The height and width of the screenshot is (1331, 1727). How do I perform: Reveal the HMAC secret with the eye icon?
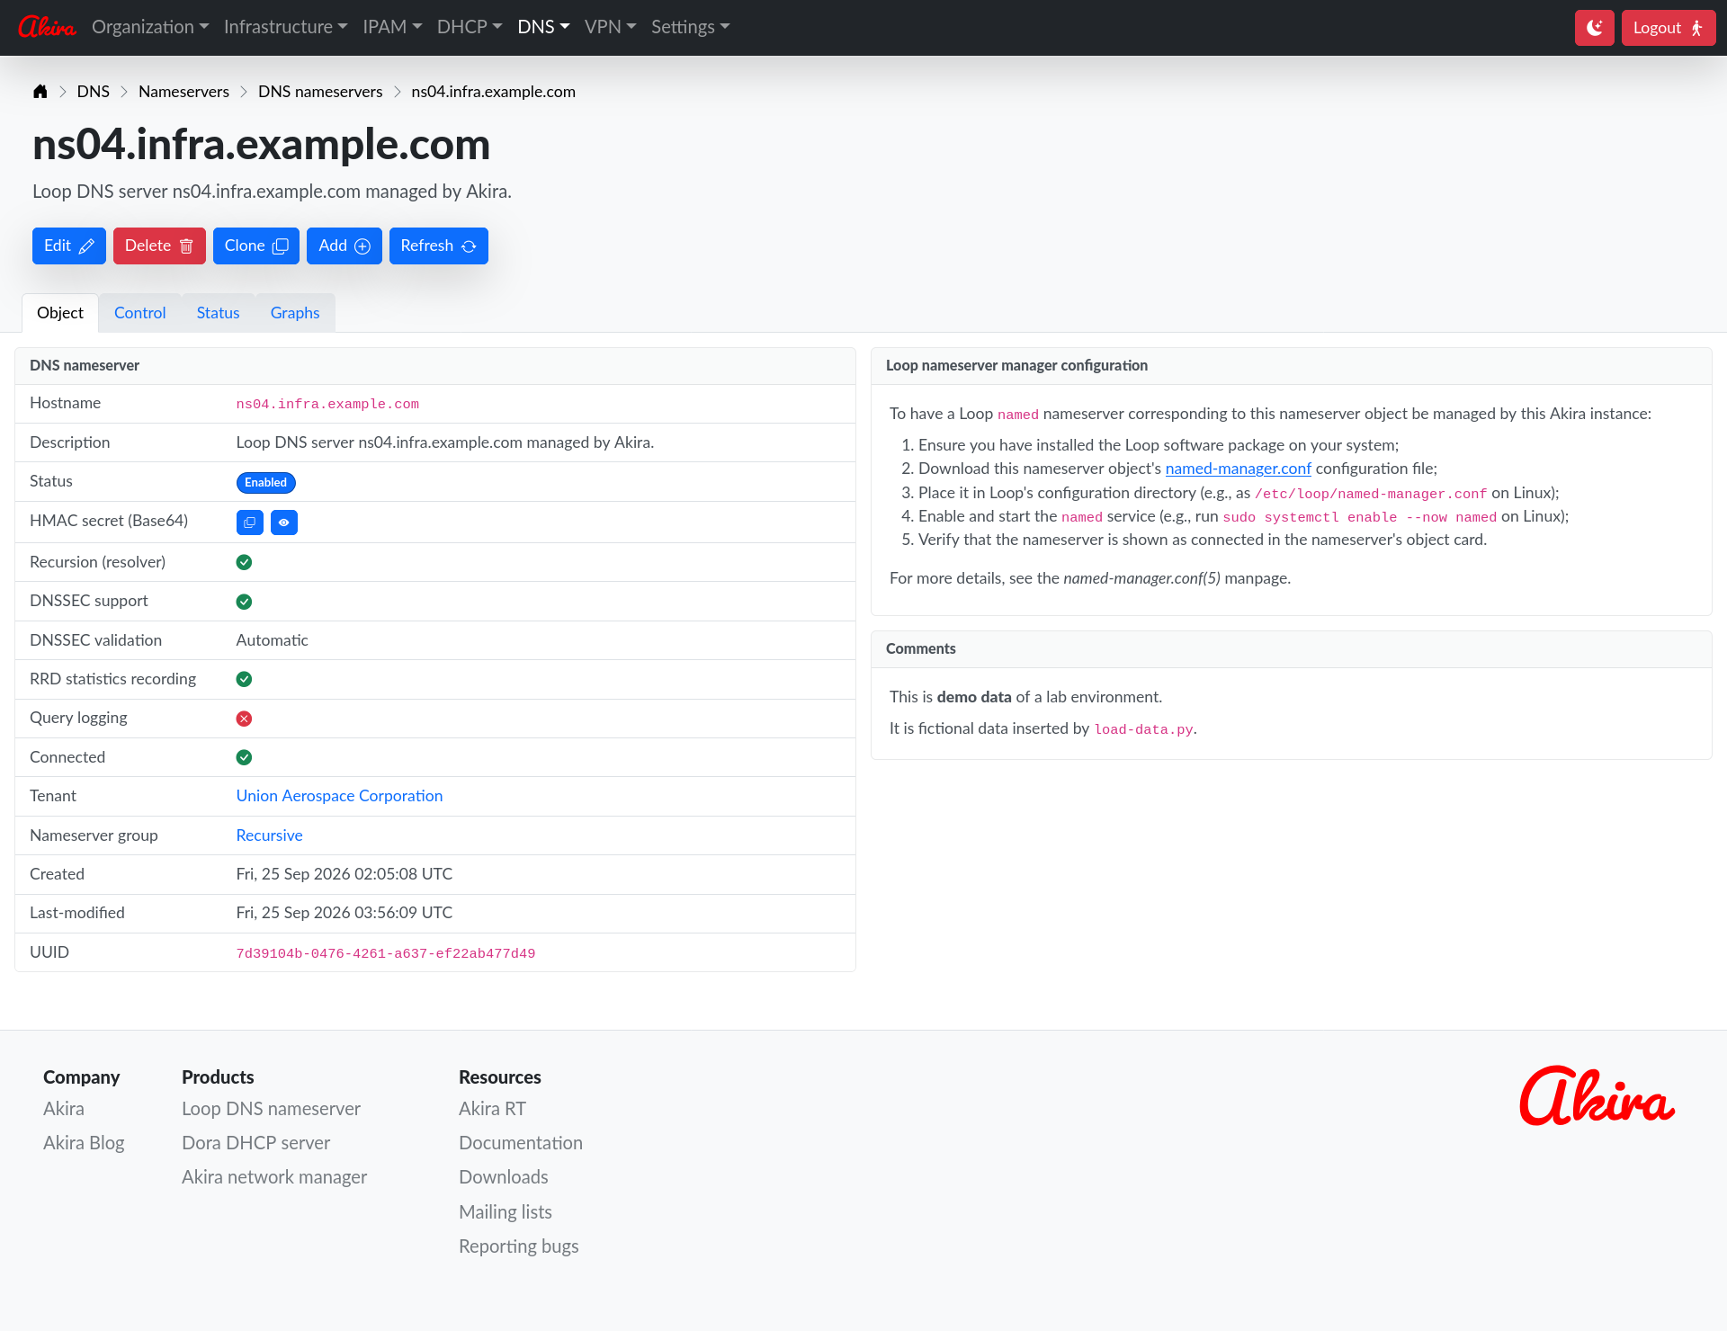[x=284, y=523]
